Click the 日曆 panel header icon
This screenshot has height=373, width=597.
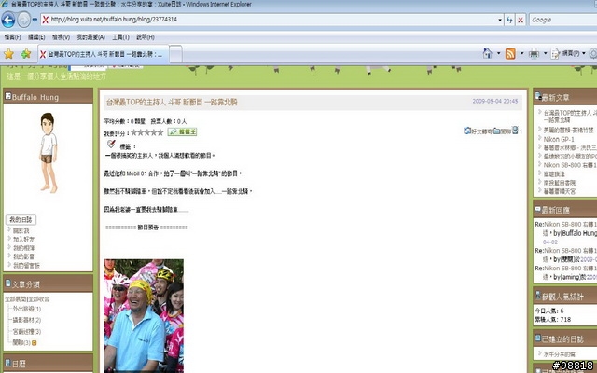tap(7, 363)
